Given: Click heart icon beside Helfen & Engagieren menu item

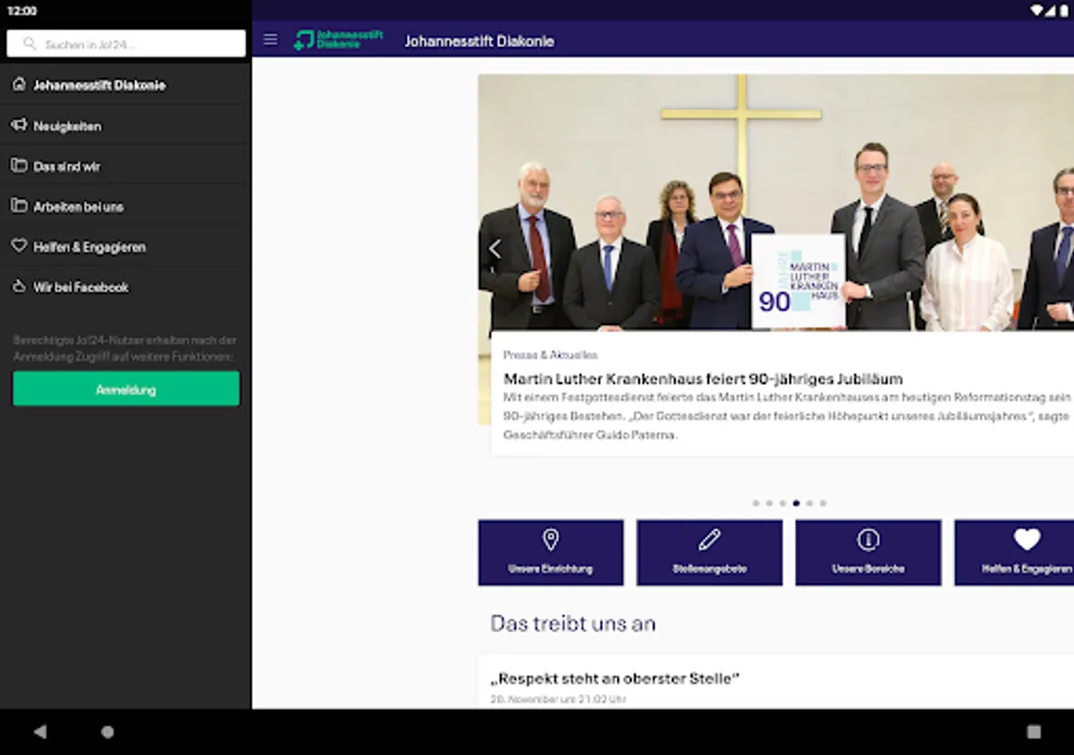Looking at the screenshot, I should click(x=19, y=246).
